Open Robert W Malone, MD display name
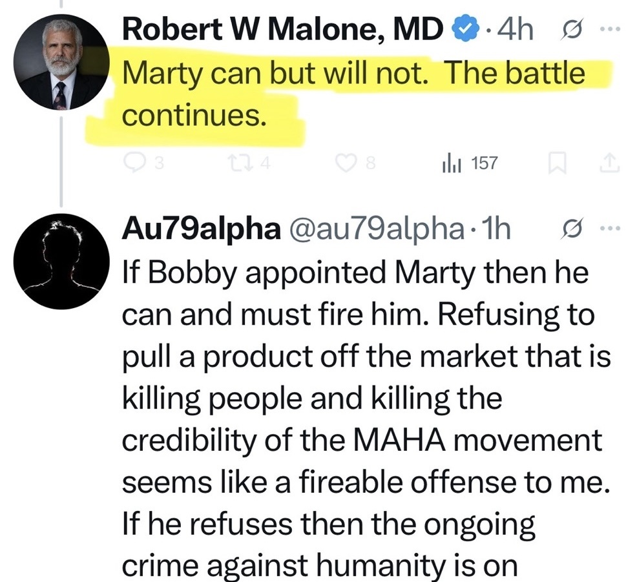Image resolution: width=637 pixels, height=582 pixels. pyautogui.click(x=284, y=30)
